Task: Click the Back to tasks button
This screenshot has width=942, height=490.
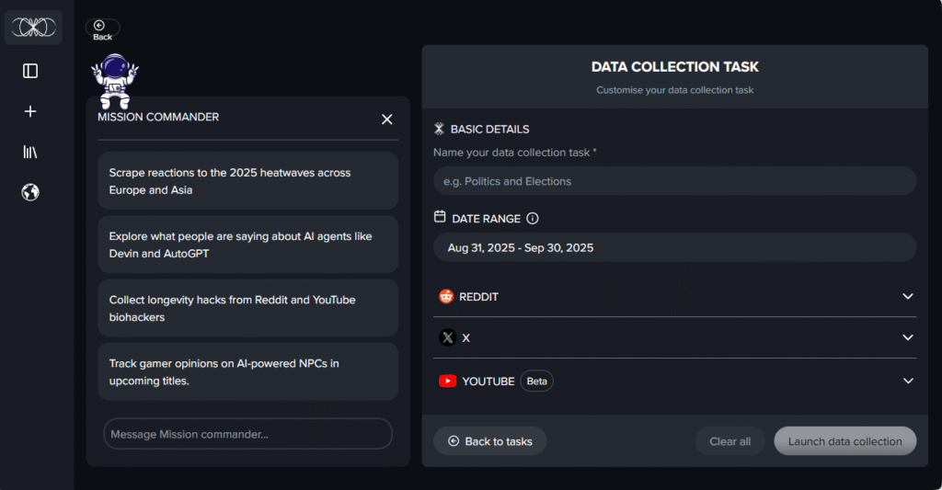Action: 489,441
